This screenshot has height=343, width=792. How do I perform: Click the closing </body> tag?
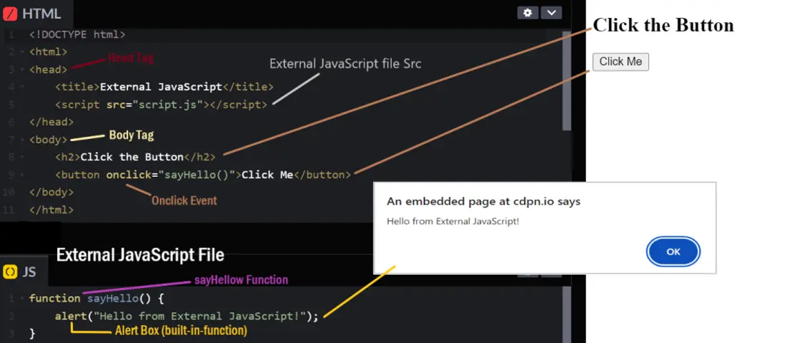point(51,192)
